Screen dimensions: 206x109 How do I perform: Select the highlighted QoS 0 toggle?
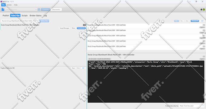177,21
